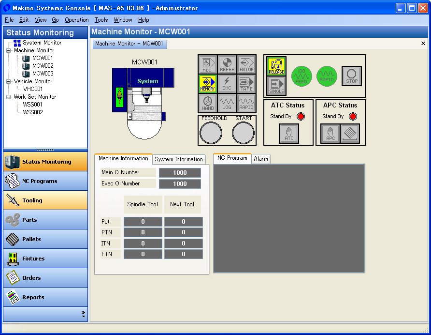Screen dimensions: 431x335
Task: Expand the navigation pane overflow chevron
Action: pyautogui.click(x=83, y=314)
